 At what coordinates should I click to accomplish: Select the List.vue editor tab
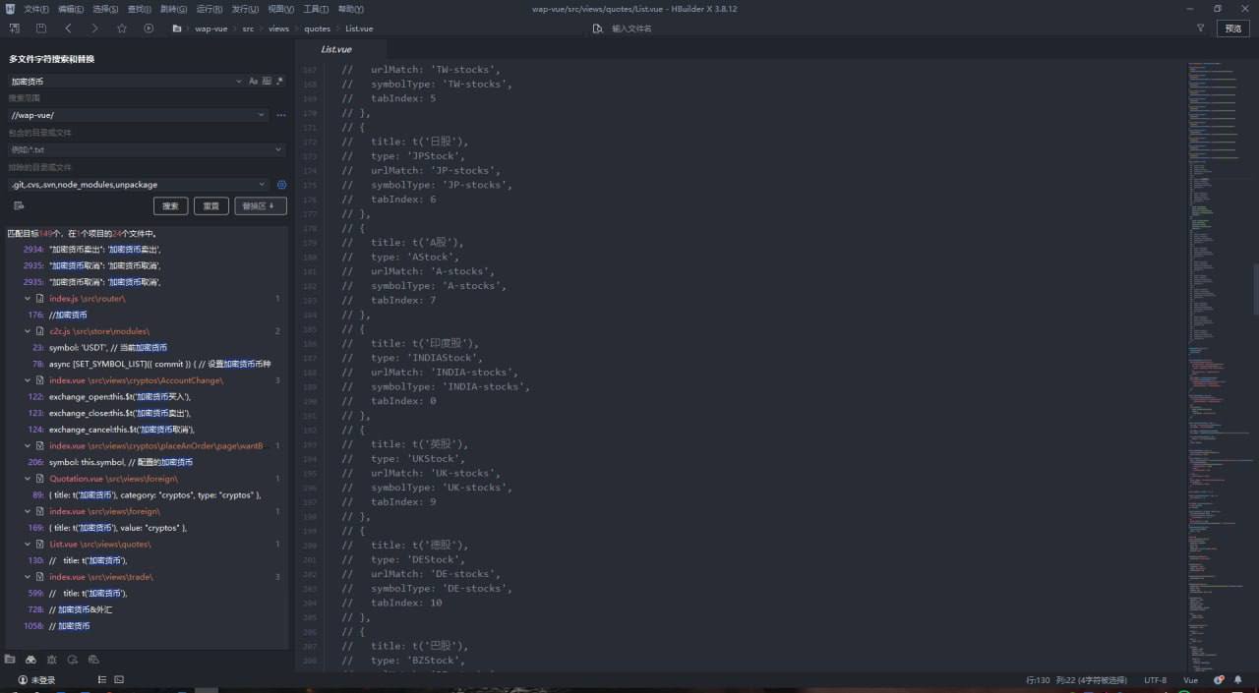click(336, 49)
